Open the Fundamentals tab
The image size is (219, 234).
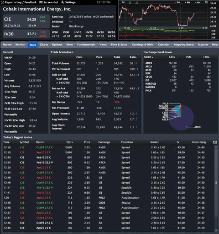(x=86, y=44)
